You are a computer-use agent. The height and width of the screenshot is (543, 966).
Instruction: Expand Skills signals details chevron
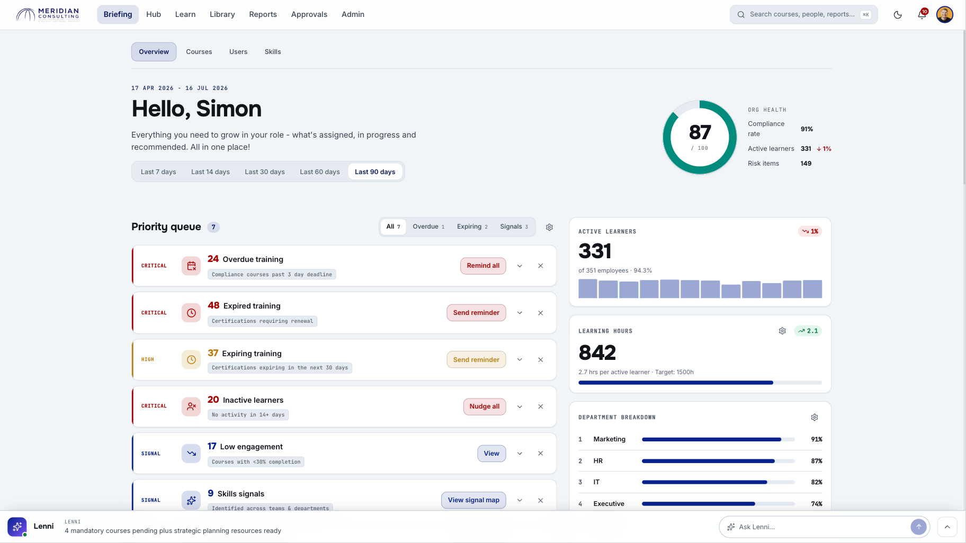point(520,500)
